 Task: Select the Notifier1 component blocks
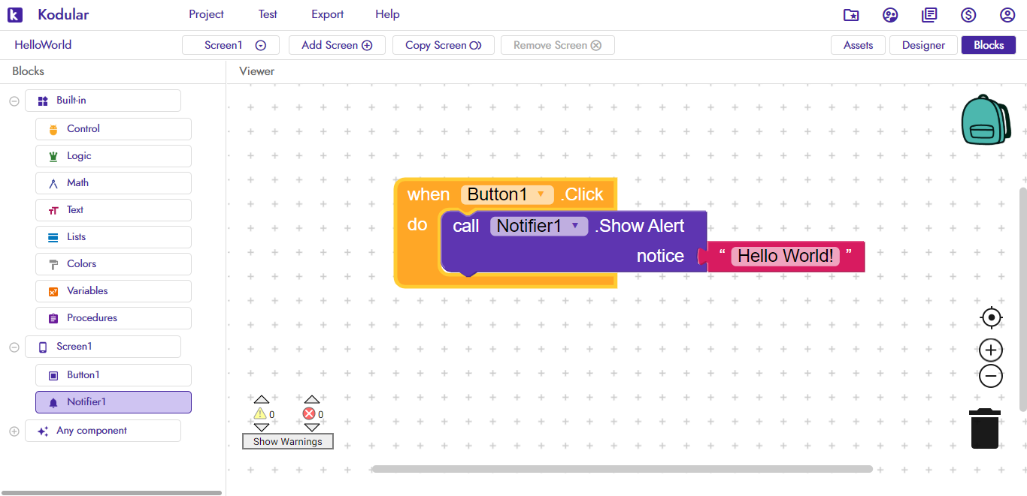pyautogui.click(x=114, y=402)
